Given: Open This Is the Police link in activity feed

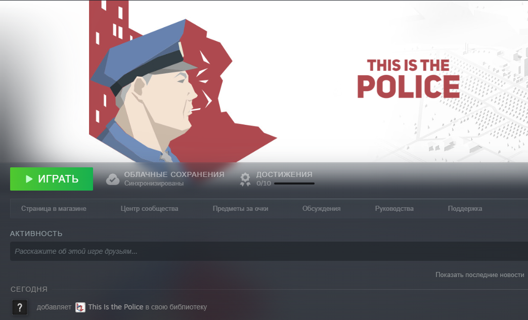Looking at the screenshot, I should point(116,307).
